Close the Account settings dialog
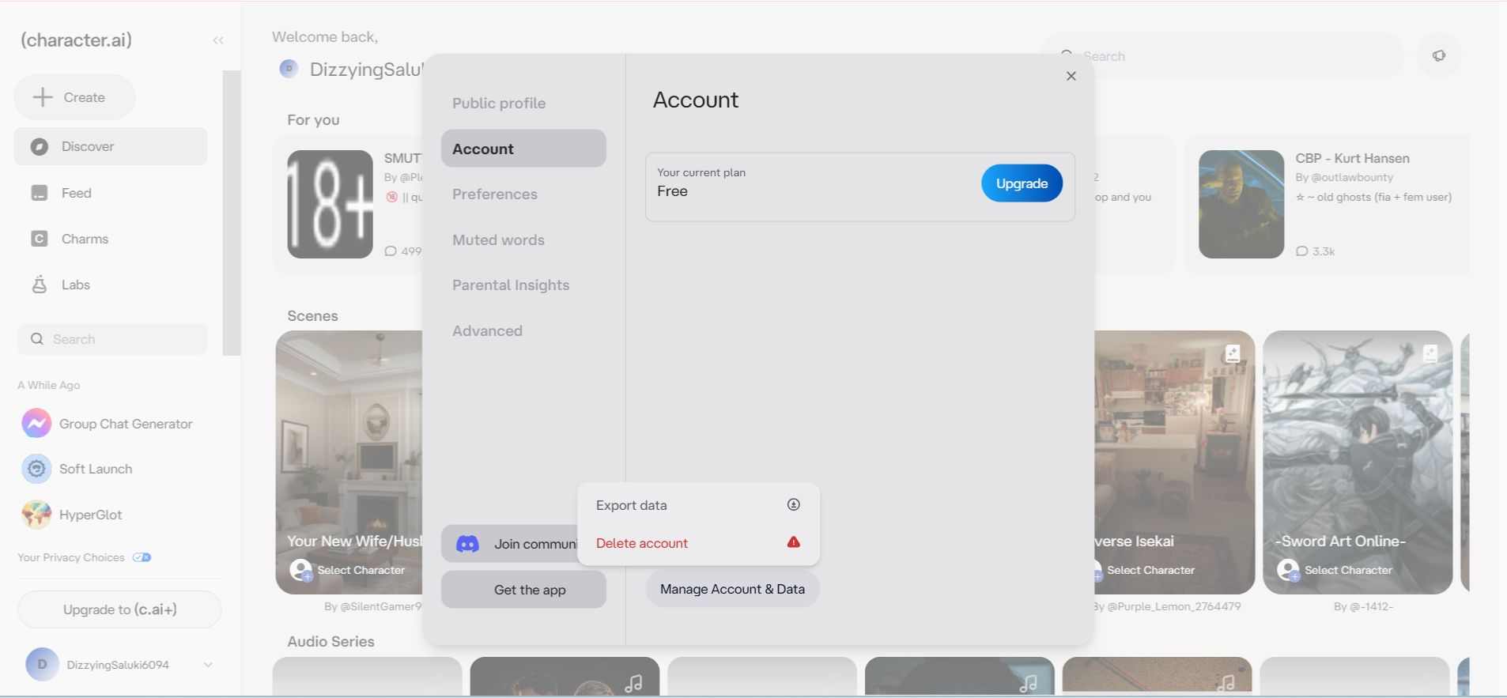The height and width of the screenshot is (698, 1507). (x=1071, y=76)
